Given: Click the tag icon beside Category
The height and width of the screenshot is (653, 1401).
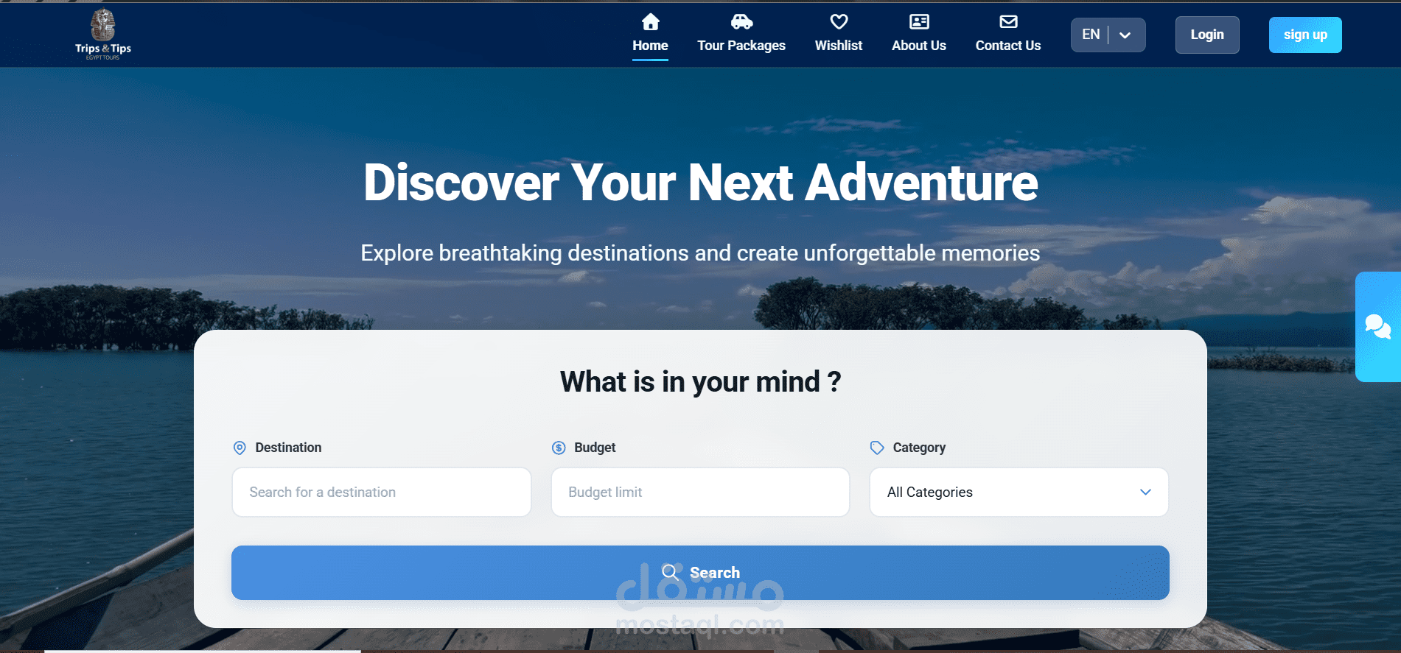Looking at the screenshot, I should point(877,448).
